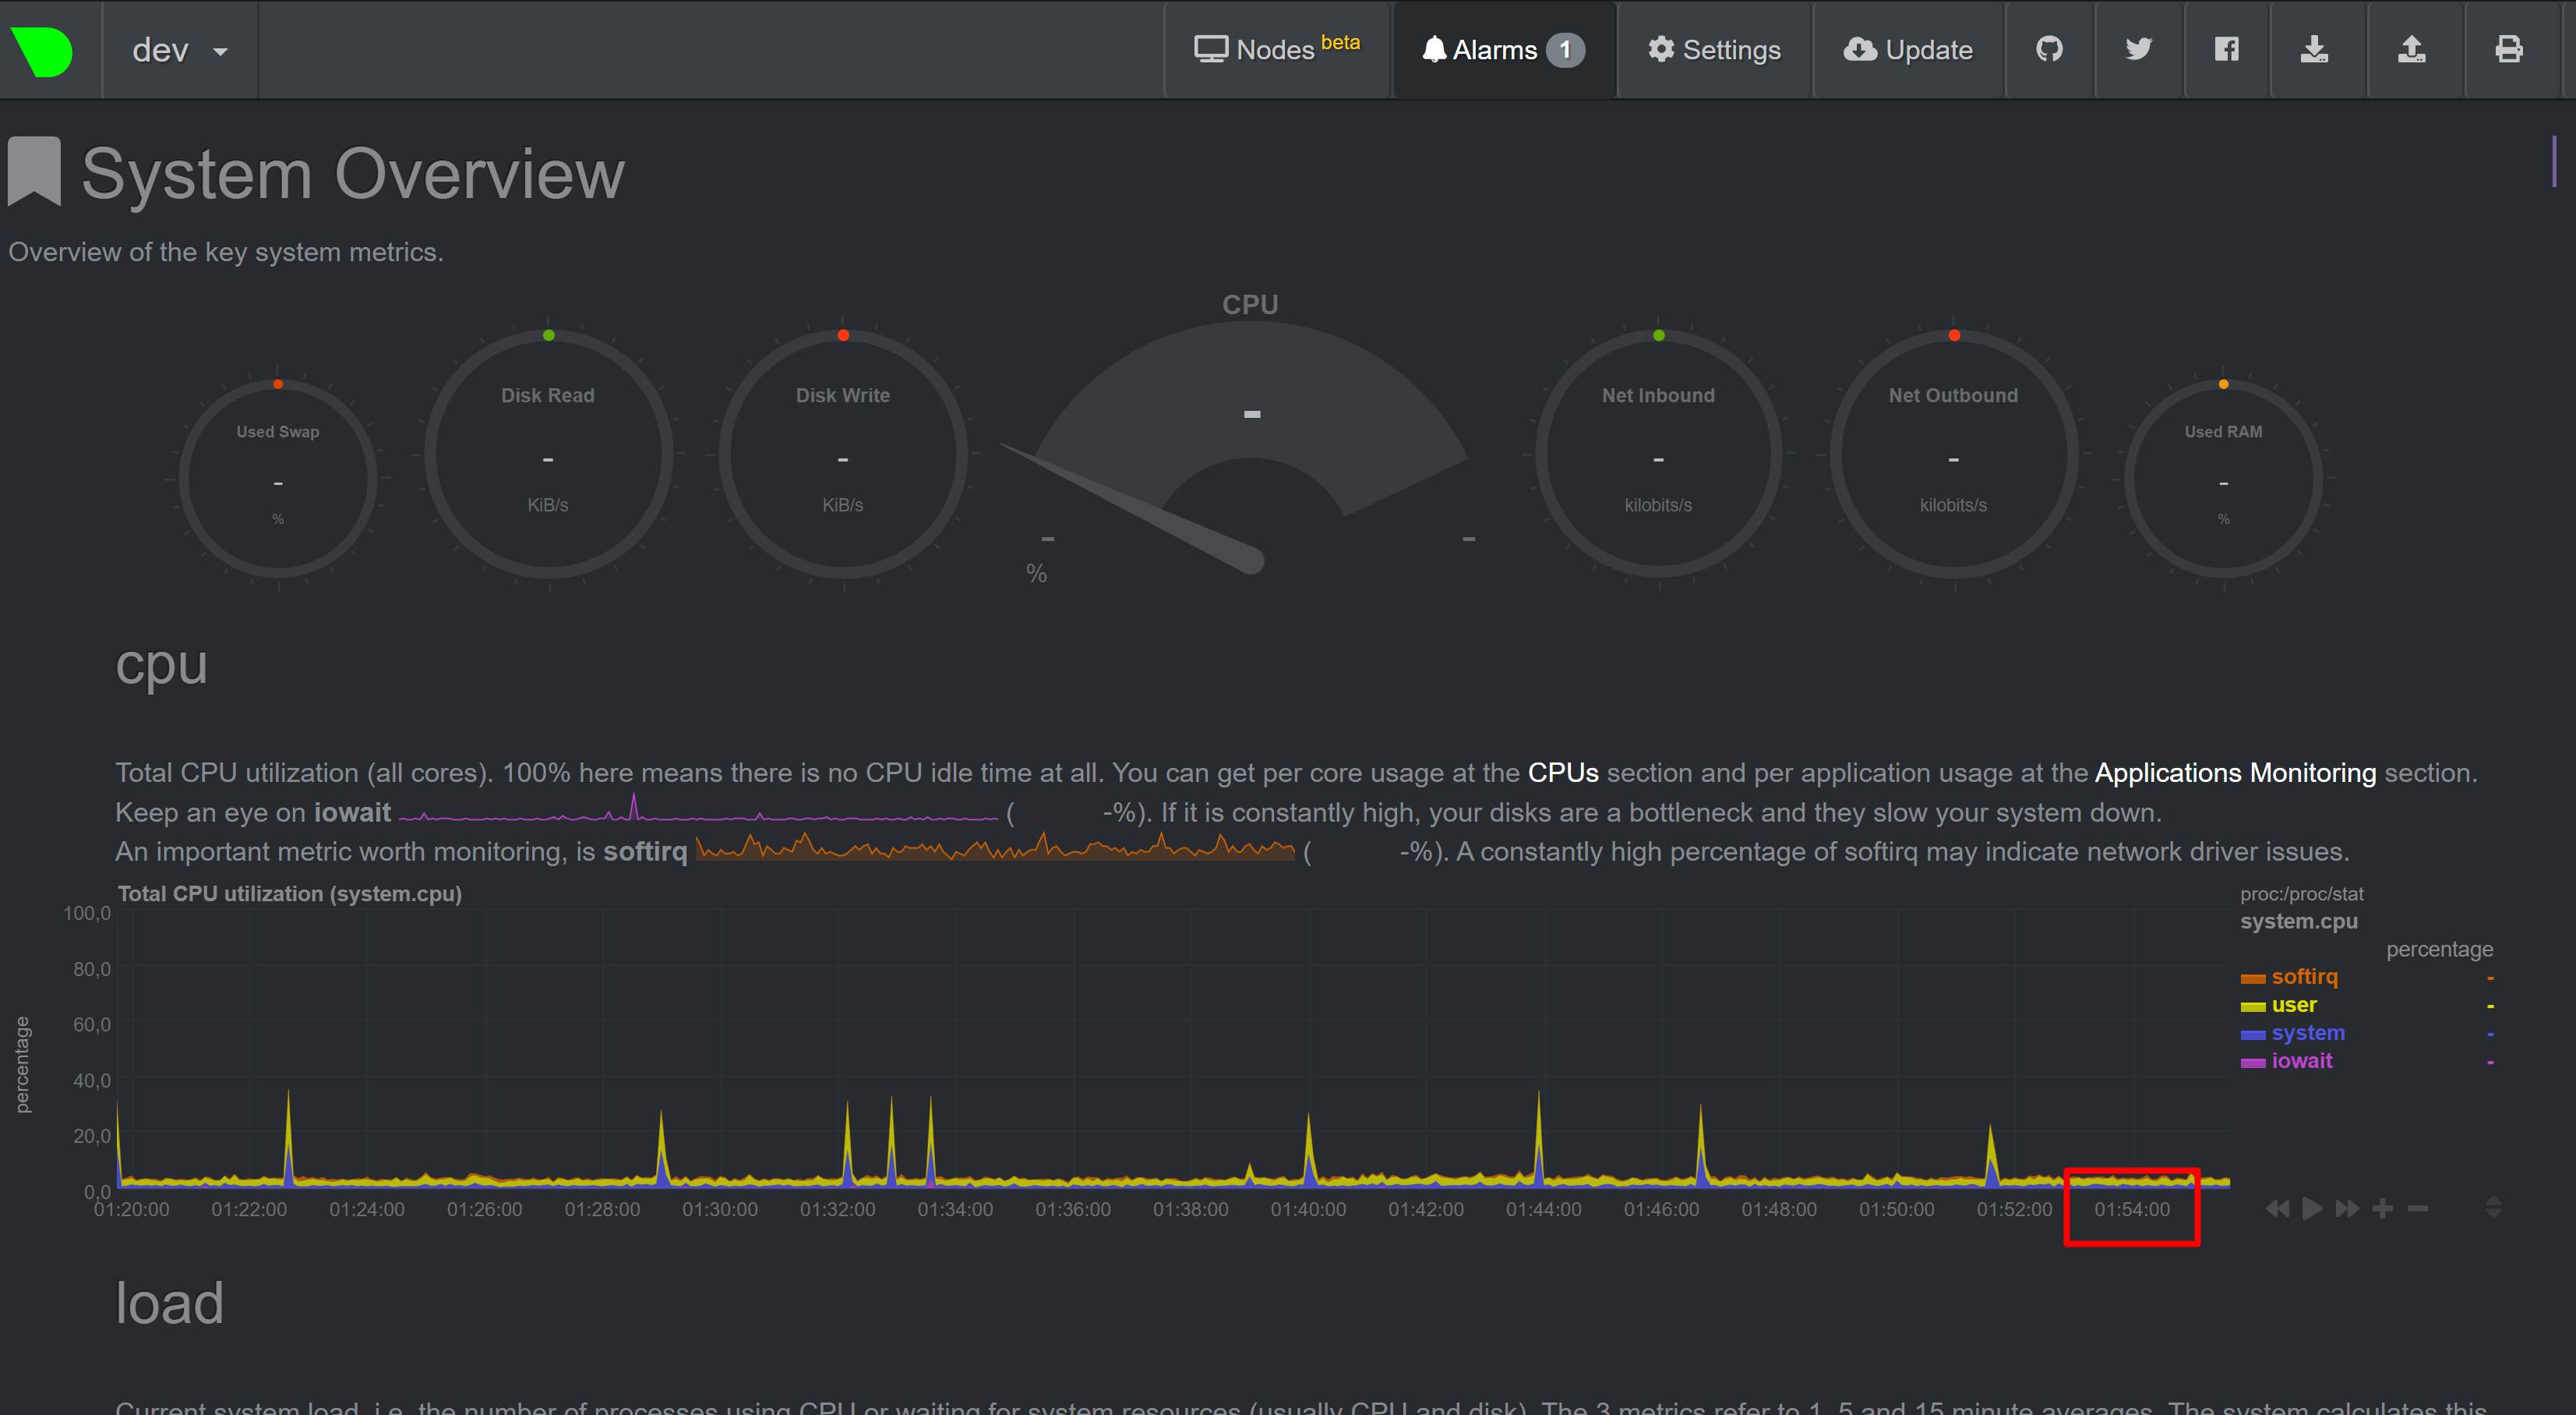Hide the softirq series in the legend
Screen dimensions: 2576x1415
tap(2304, 977)
